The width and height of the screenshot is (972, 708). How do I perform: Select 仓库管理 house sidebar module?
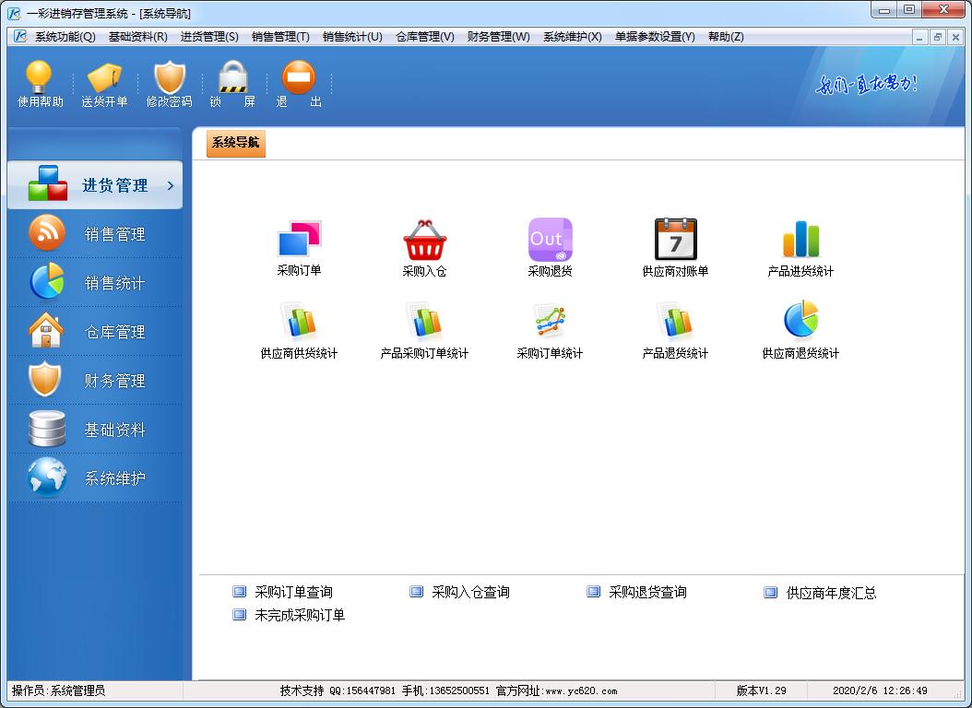pyautogui.click(x=95, y=331)
